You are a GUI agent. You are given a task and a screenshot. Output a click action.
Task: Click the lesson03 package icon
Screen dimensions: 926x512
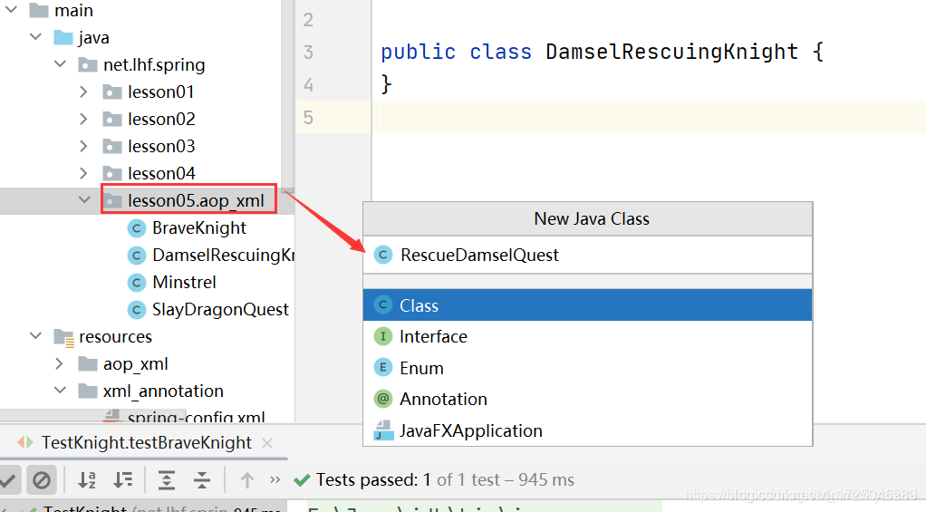(111, 146)
